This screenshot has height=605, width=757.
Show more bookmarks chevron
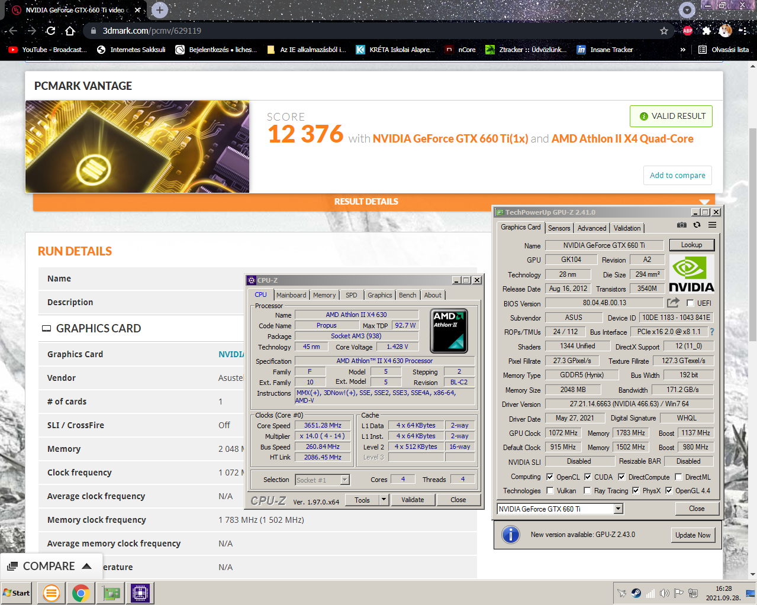[x=683, y=50]
